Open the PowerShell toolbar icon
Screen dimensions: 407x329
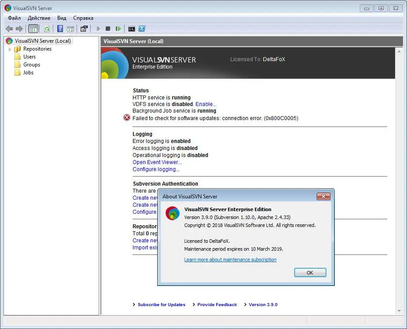142,29
